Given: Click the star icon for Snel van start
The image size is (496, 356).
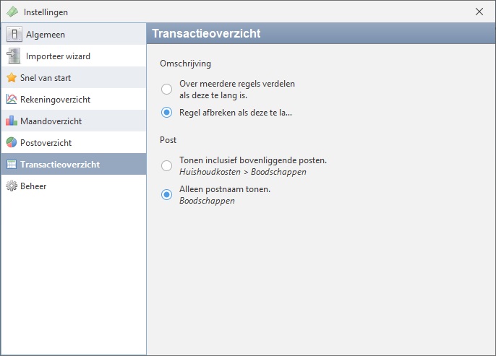Looking at the screenshot, I should coord(12,78).
